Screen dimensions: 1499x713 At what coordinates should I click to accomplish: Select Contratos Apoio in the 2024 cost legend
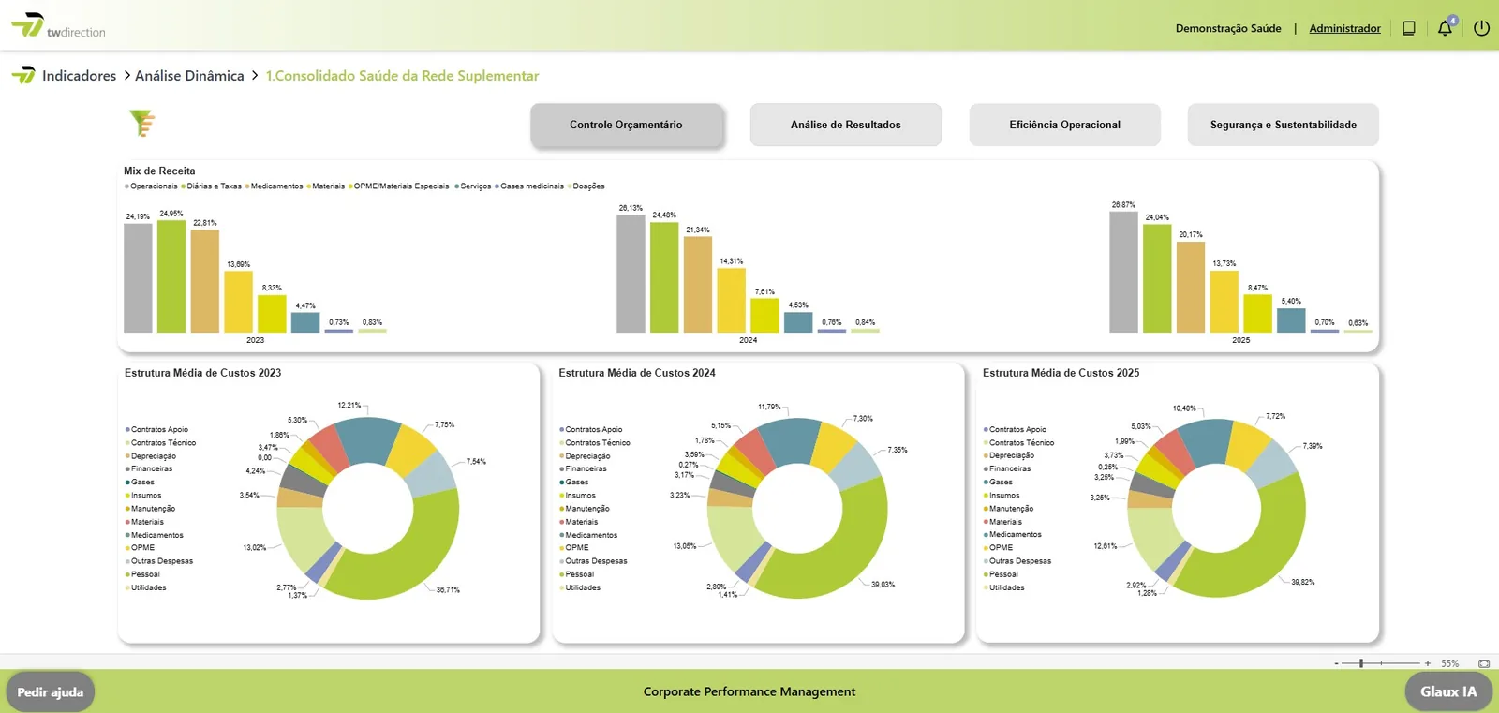591,430
